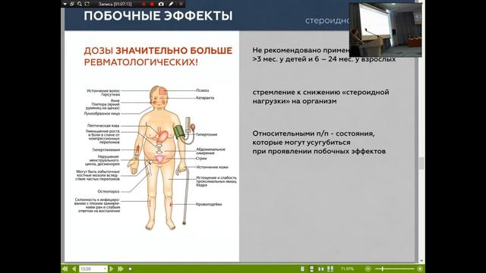This screenshot has width=486, height=273.
Task: Click the стремление к снижению text paragraph
Action: click(320, 96)
